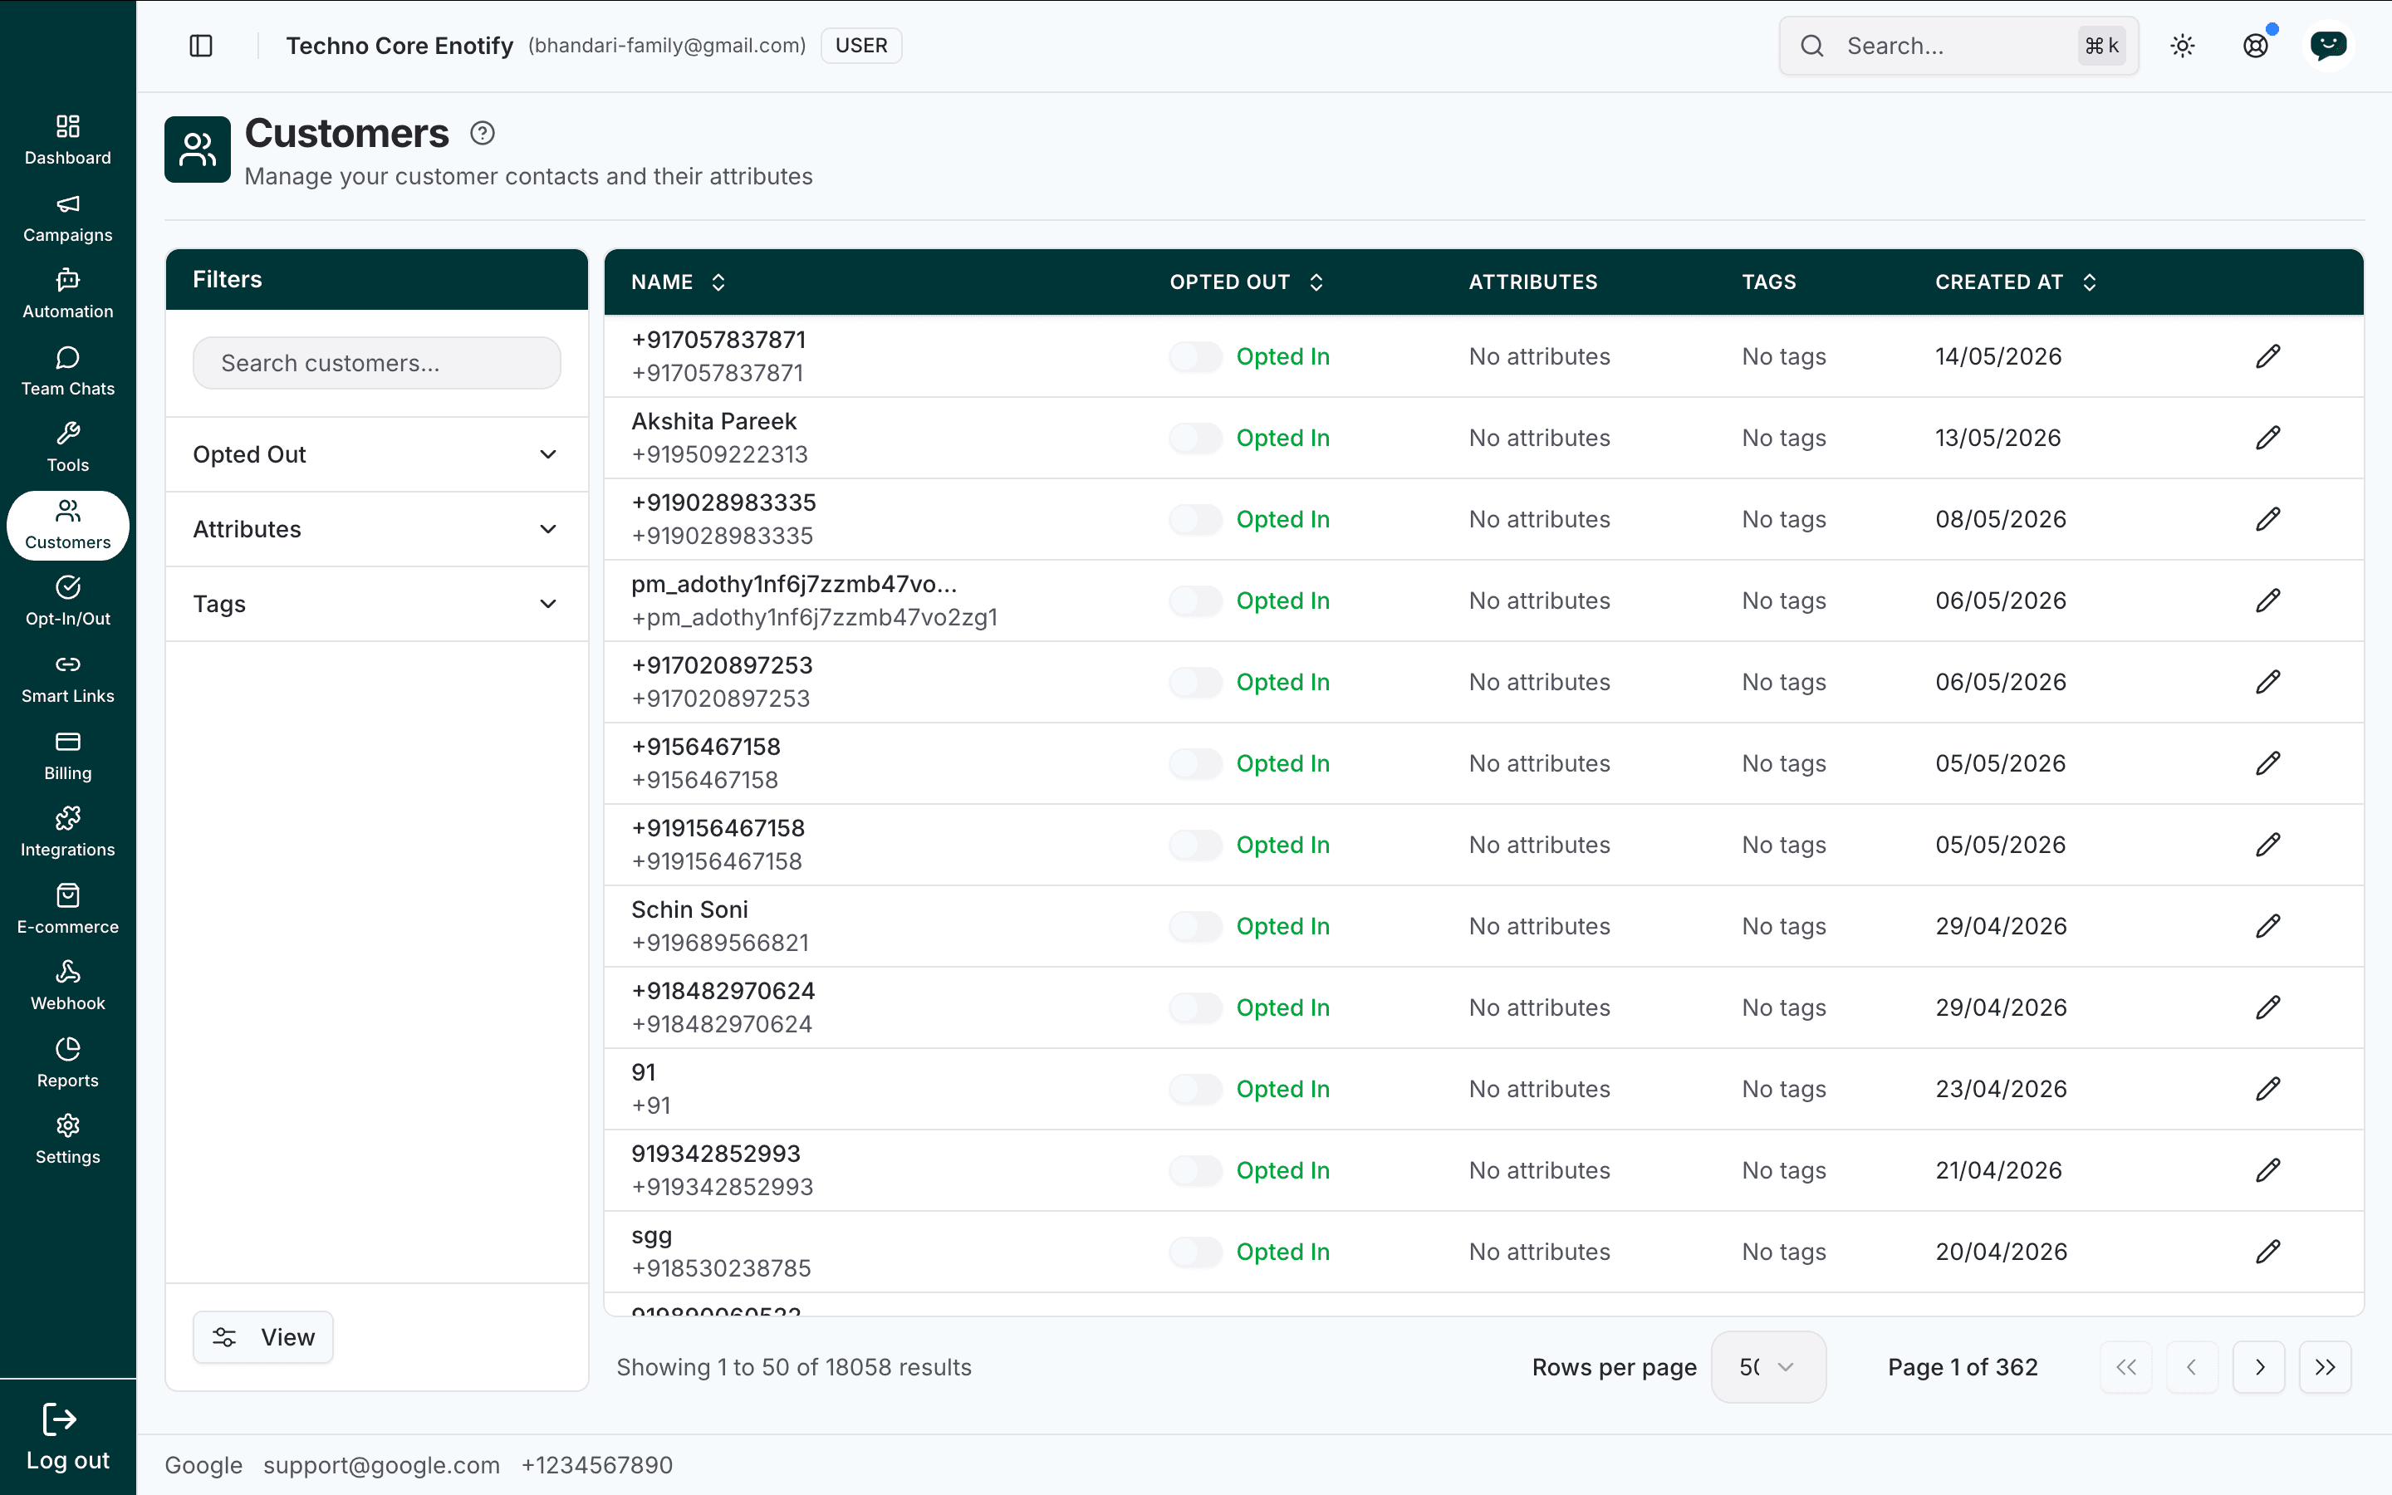Image resolution: width=2392 pixels, height=1495 pixels.
Task: Open Campaigns in the sidebar
Action: click(68, 218)
